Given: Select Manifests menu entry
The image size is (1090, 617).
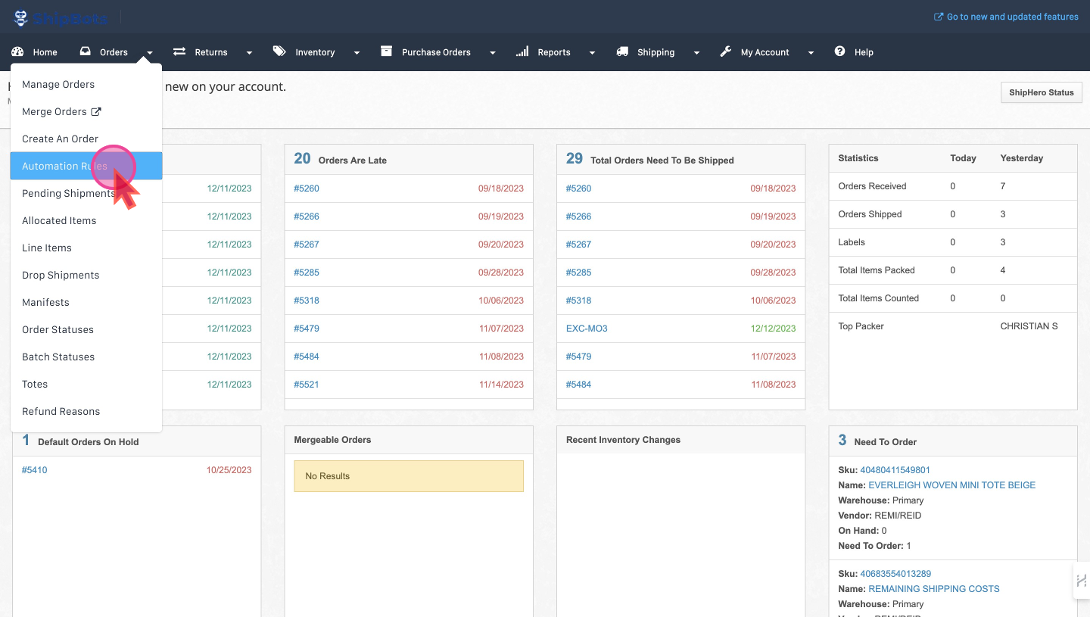Looking at the screenshot, I should (x=86, y=302).
